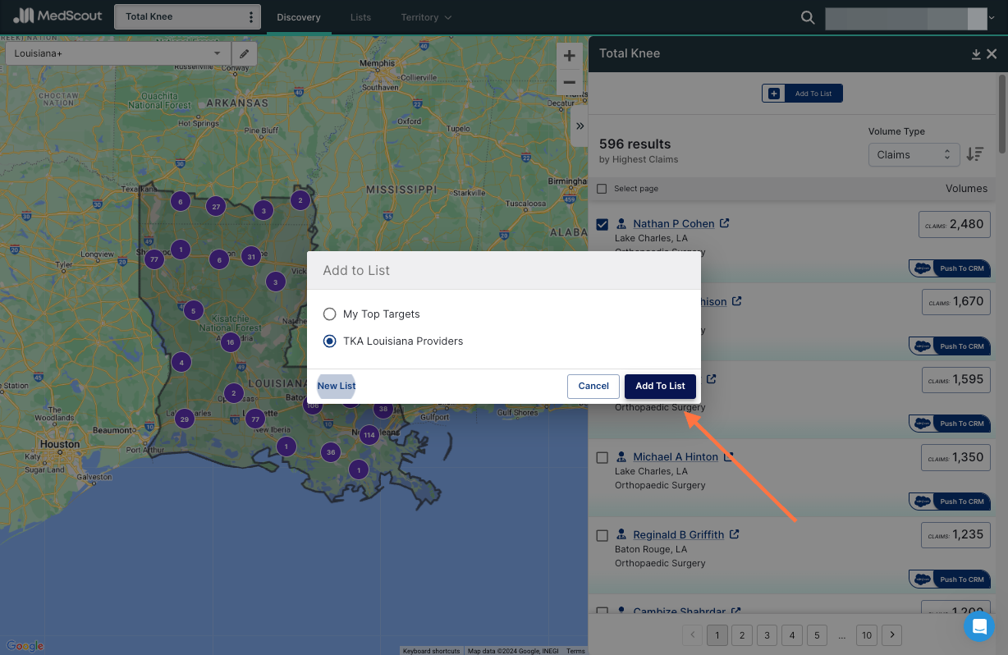Click the results panel vertical scrollbar
This screenshot has height=655, width=1008.
1001,113
